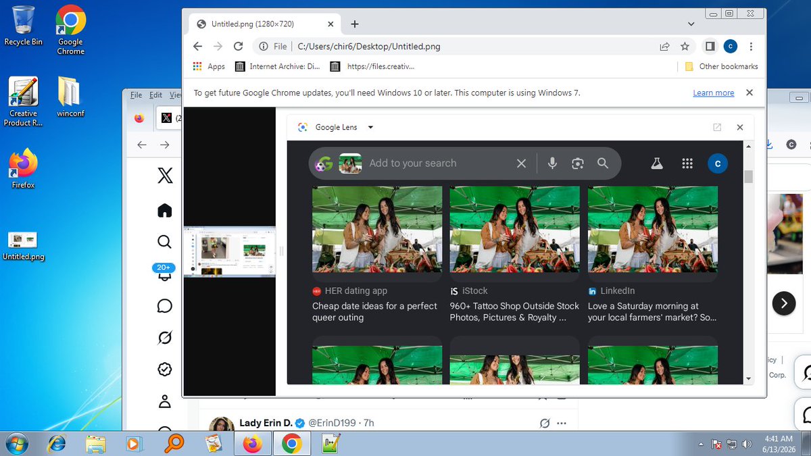This screenshot has width=811, height=456.
Task: Open a new Chrome tab with plus icon
Action: (x=355, y=24)
